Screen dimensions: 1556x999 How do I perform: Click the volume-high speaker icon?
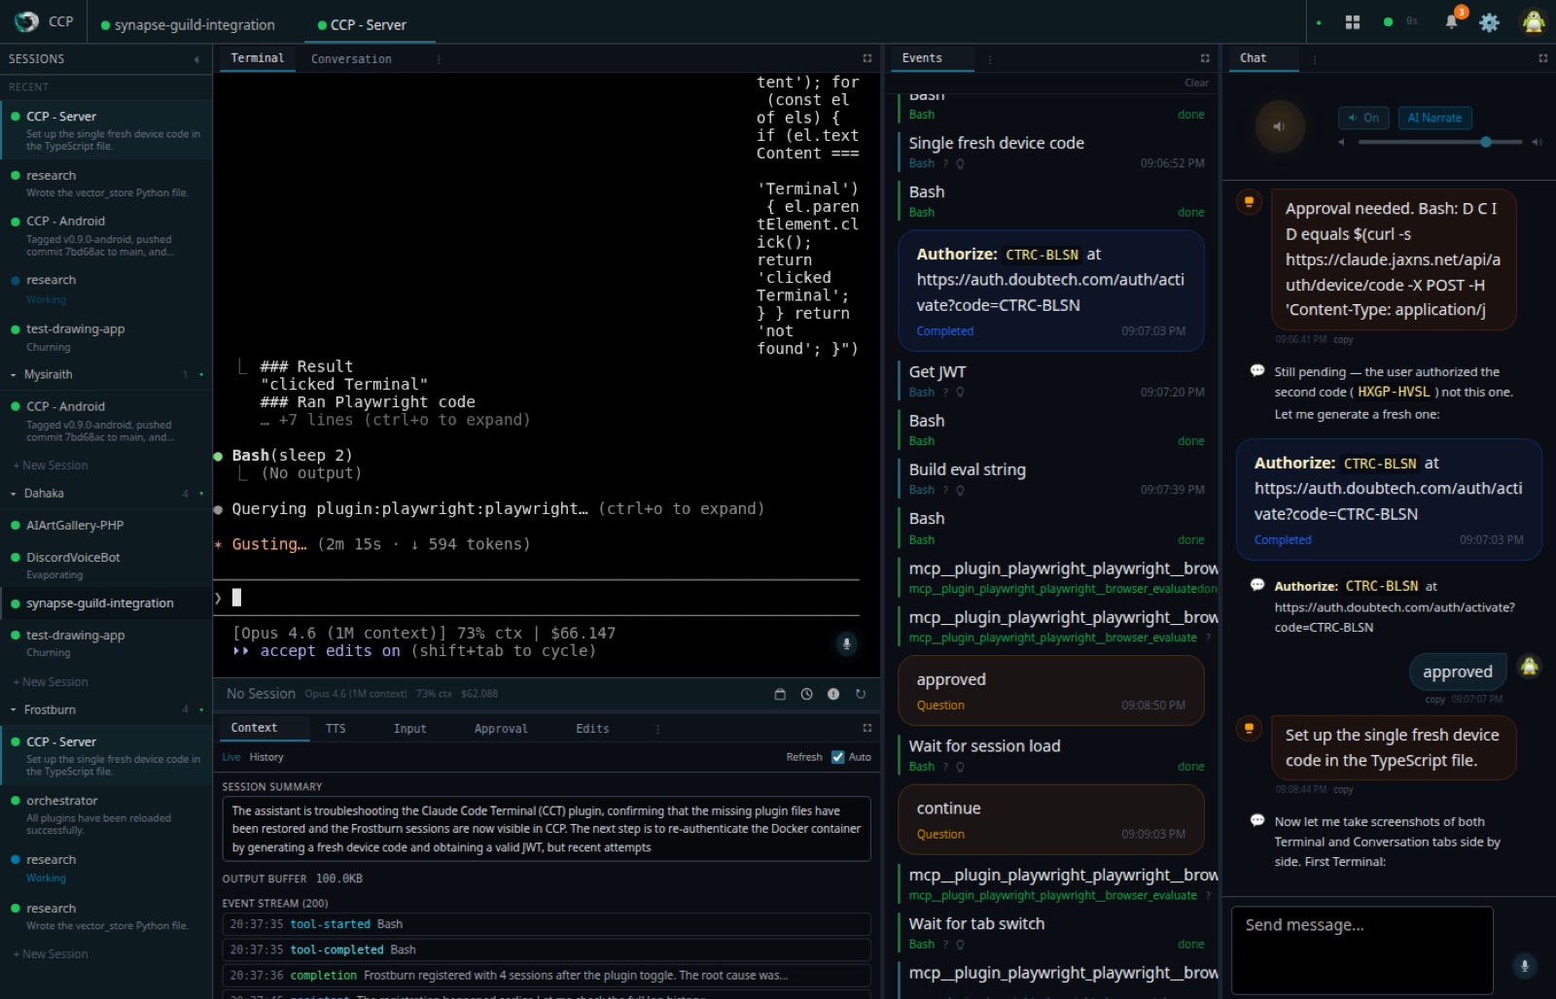tap(1537, 142)
